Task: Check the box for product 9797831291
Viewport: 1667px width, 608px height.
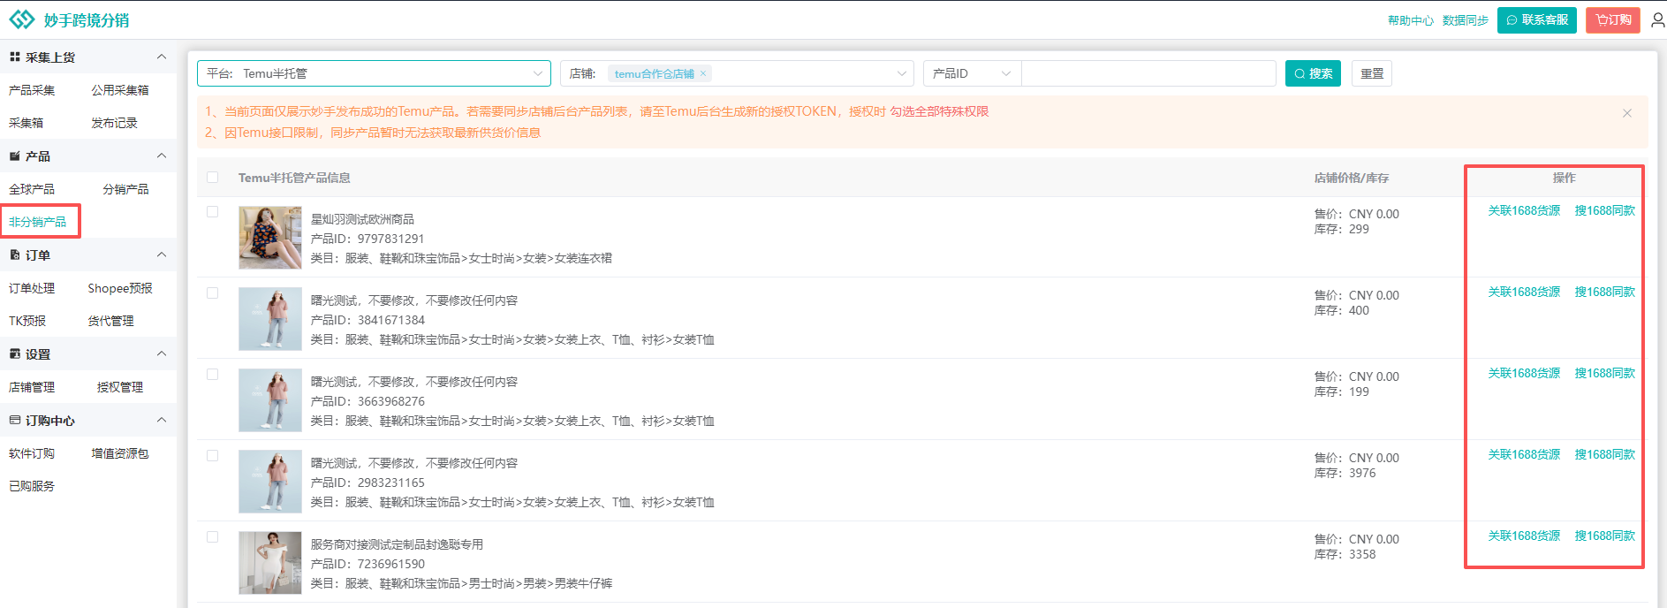Action: [212, 212]
